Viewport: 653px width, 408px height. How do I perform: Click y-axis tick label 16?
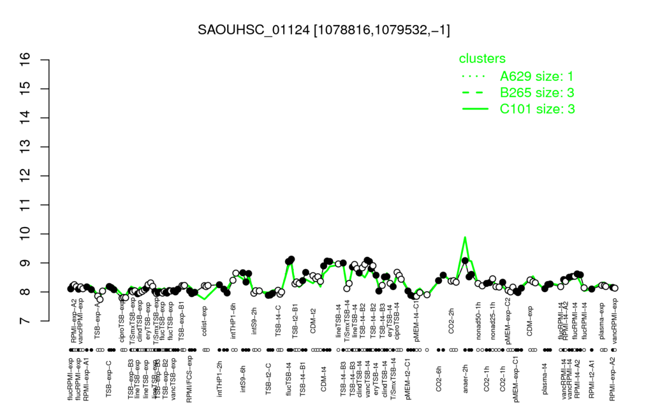coord(26,60)
